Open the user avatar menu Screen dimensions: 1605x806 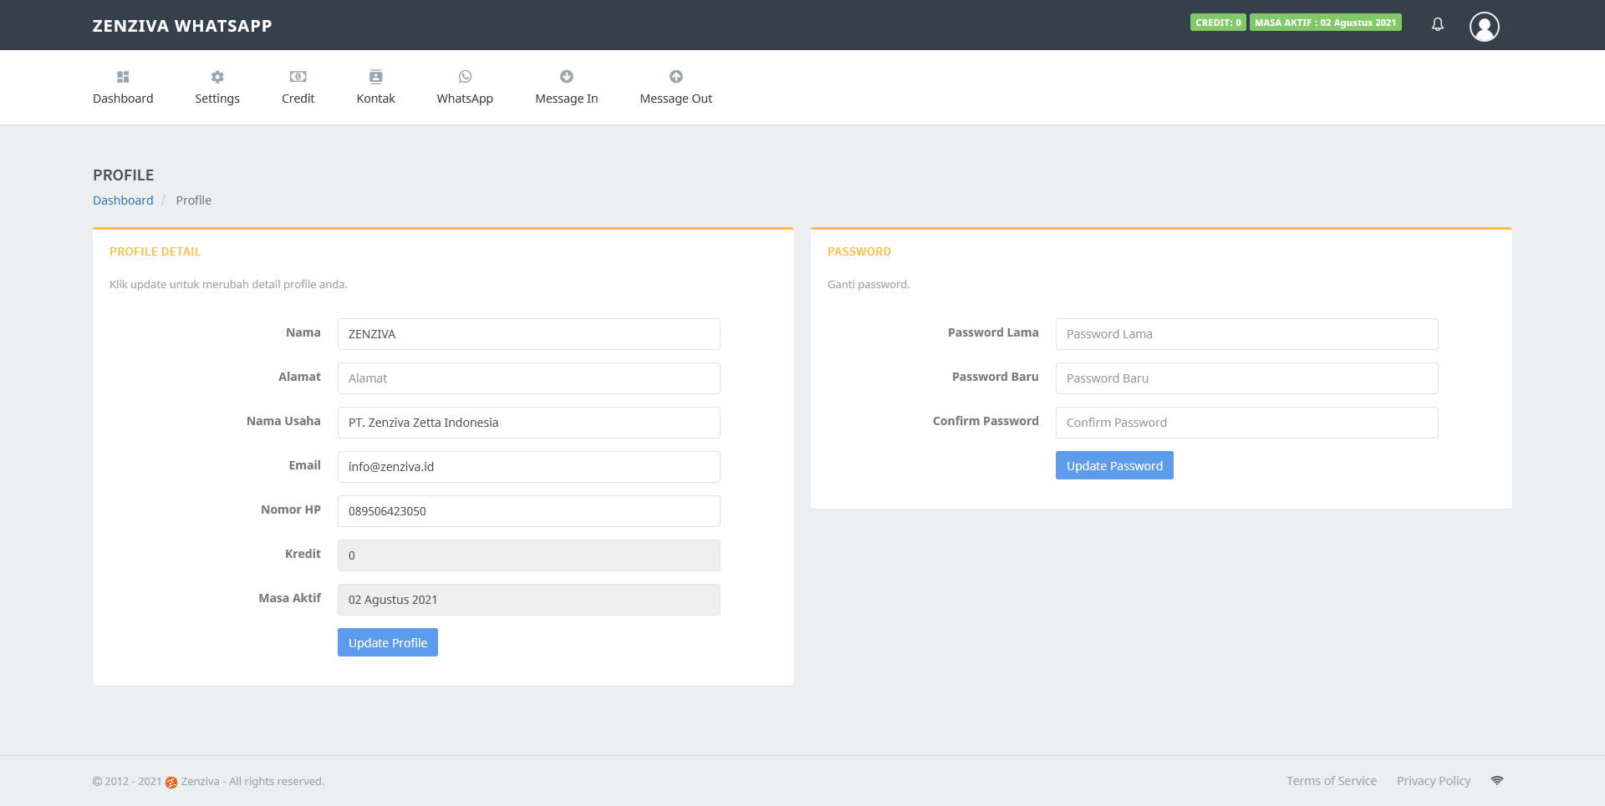[1485, 27]
